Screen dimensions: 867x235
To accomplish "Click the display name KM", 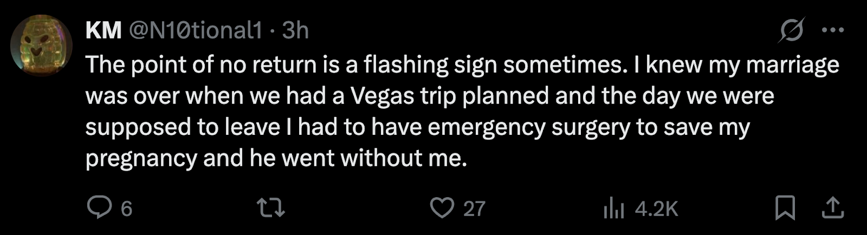I will [103, 30].
